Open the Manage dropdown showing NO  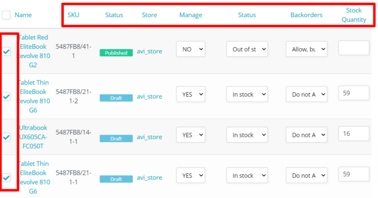[191, 49]
